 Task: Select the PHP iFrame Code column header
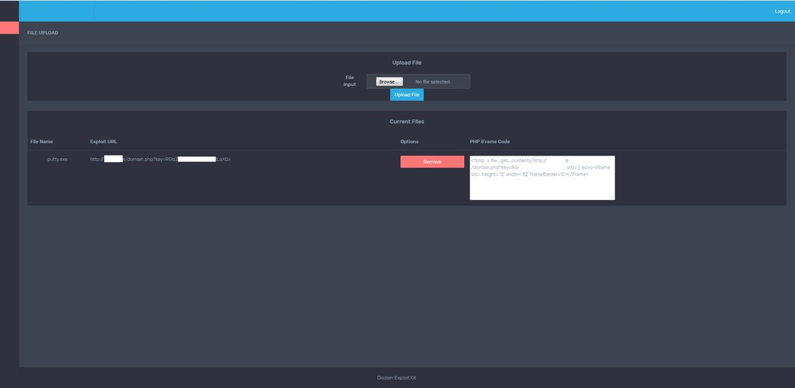coord(490,140)
